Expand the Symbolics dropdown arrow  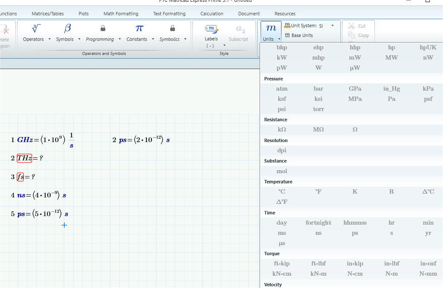pyautogui.click(x=186, y=39)
